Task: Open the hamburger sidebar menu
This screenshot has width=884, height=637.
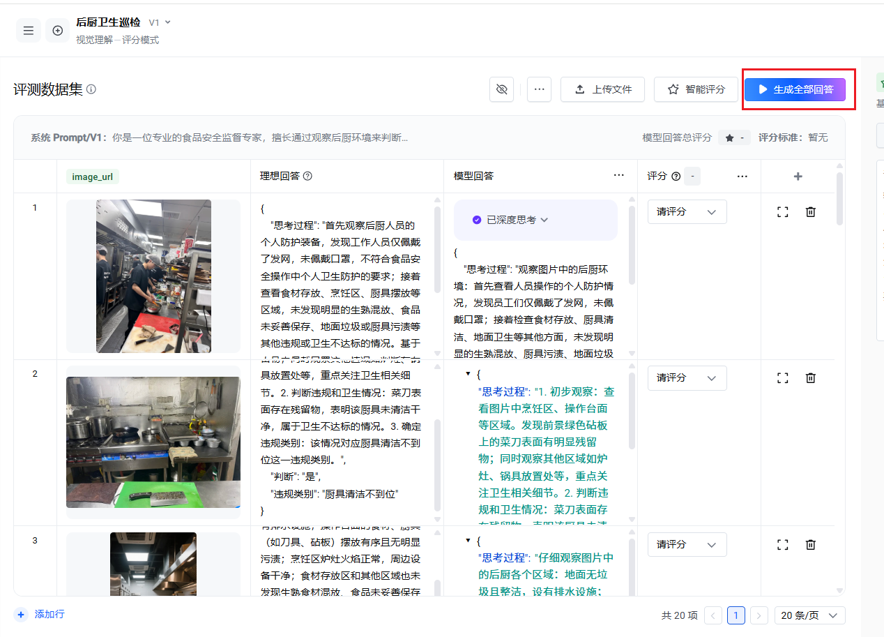Action: click(x=29, y=31)
